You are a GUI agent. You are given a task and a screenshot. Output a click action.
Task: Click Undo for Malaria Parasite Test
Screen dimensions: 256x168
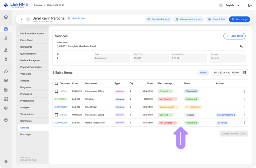222,122
